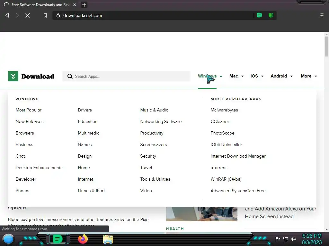The image size is (329, 246).
Task: Click the volume speaker tray icon
Action: tap(293, 239)
